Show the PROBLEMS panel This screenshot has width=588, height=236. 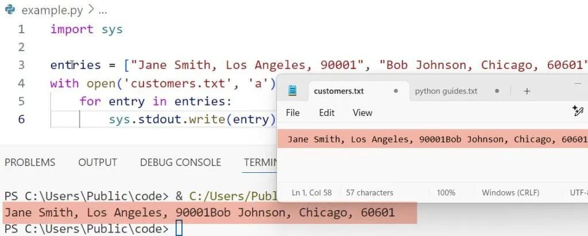click(30, 163)
